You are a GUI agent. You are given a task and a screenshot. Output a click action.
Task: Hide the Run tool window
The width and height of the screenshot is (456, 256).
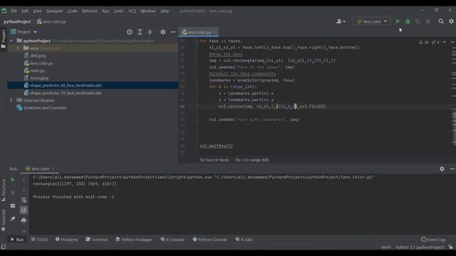coord(452,169)
